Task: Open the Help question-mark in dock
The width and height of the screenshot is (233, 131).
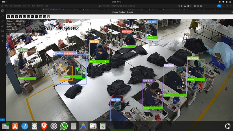Action: pyautogui.click(x=25, y=126)
